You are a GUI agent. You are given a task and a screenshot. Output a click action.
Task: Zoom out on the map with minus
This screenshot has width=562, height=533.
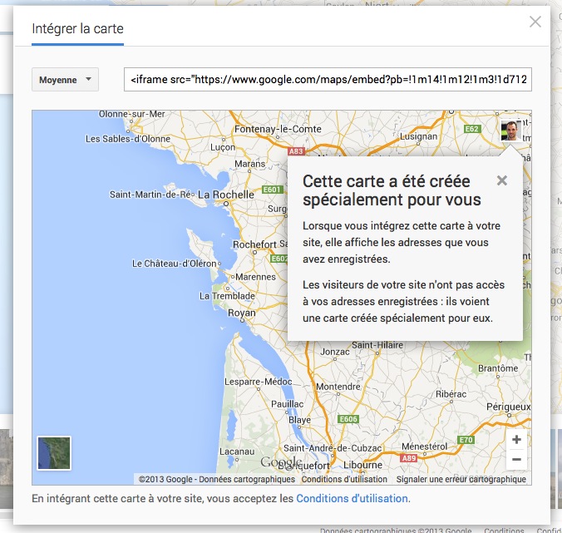[x=516, y=459]
